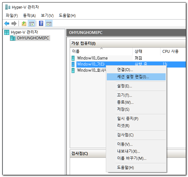The height and width of the screenshot is (177, 188).
Task: Click the 가상 컴퓨터(I) section header
Action: [x=128, y=44]
